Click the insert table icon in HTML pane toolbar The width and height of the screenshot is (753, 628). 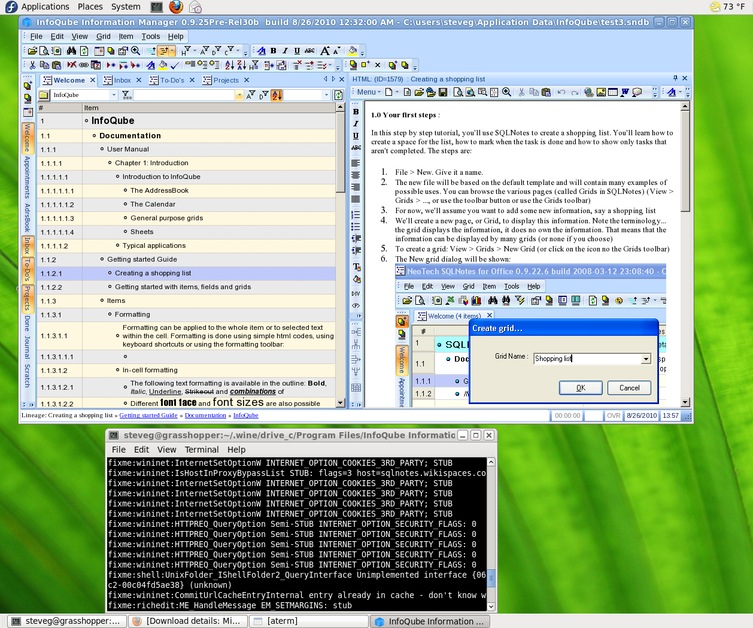click(x=613, y=92)
